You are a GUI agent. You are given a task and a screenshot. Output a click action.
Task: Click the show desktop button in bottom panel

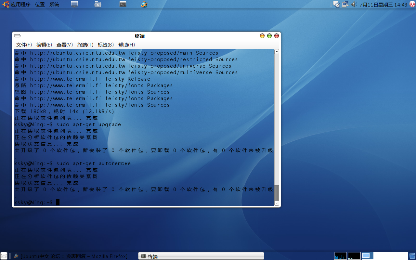[4, 256]
